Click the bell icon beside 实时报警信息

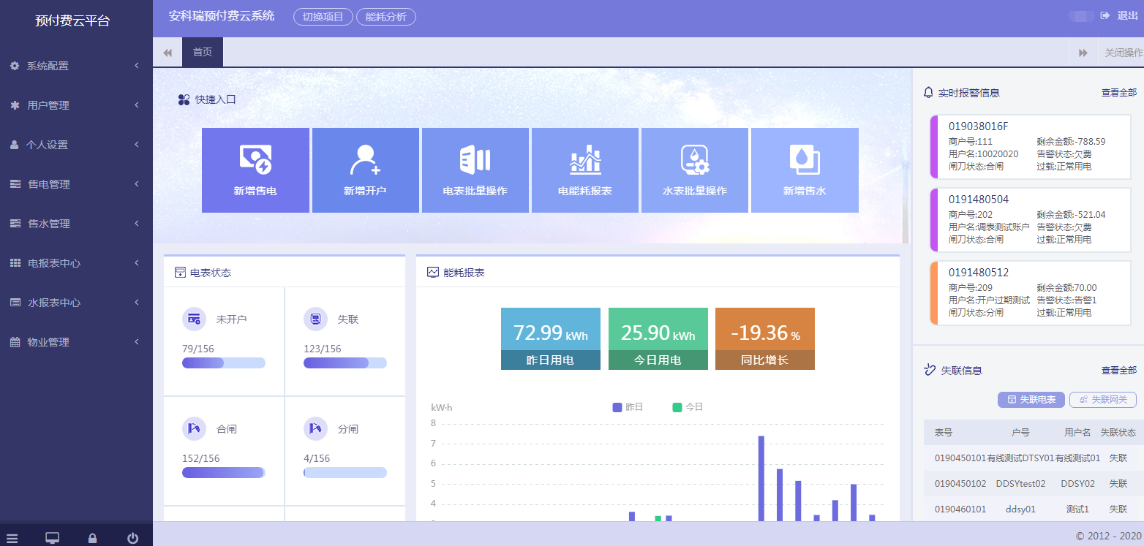pyautogui.click(x=929, y=93)
